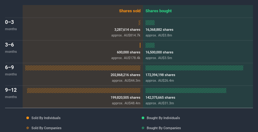Viewport: 258px width, 132px height.
Task: Click the 6–9 months green bought bar
Action: (194, 68)
